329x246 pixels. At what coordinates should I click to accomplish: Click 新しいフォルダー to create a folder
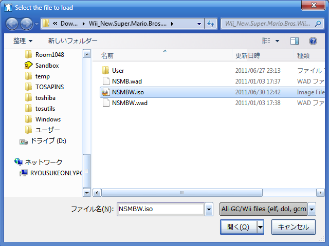(x=72, y=40)
